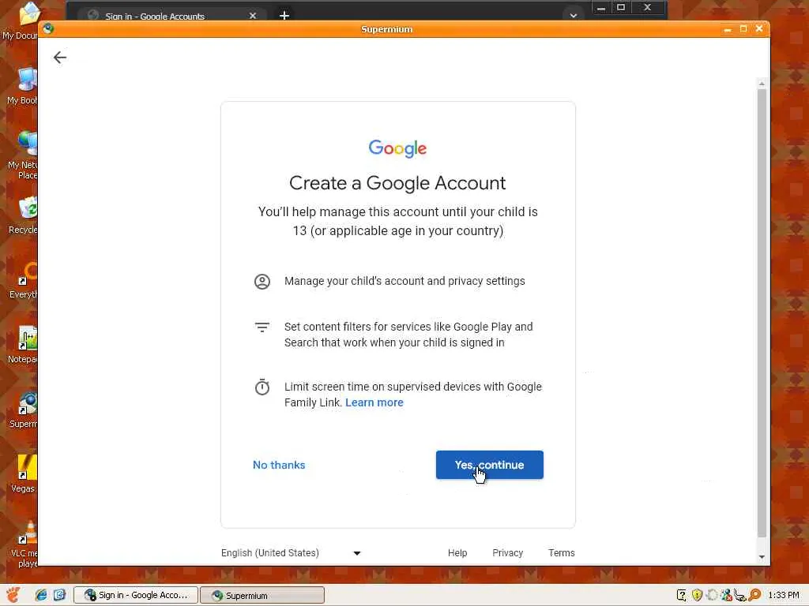Viewport: 809px width, 606px height.
Task: Open the Learn more link
Action: [374, 402]
